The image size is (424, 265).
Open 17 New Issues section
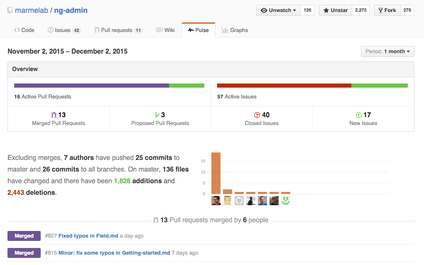363,119
